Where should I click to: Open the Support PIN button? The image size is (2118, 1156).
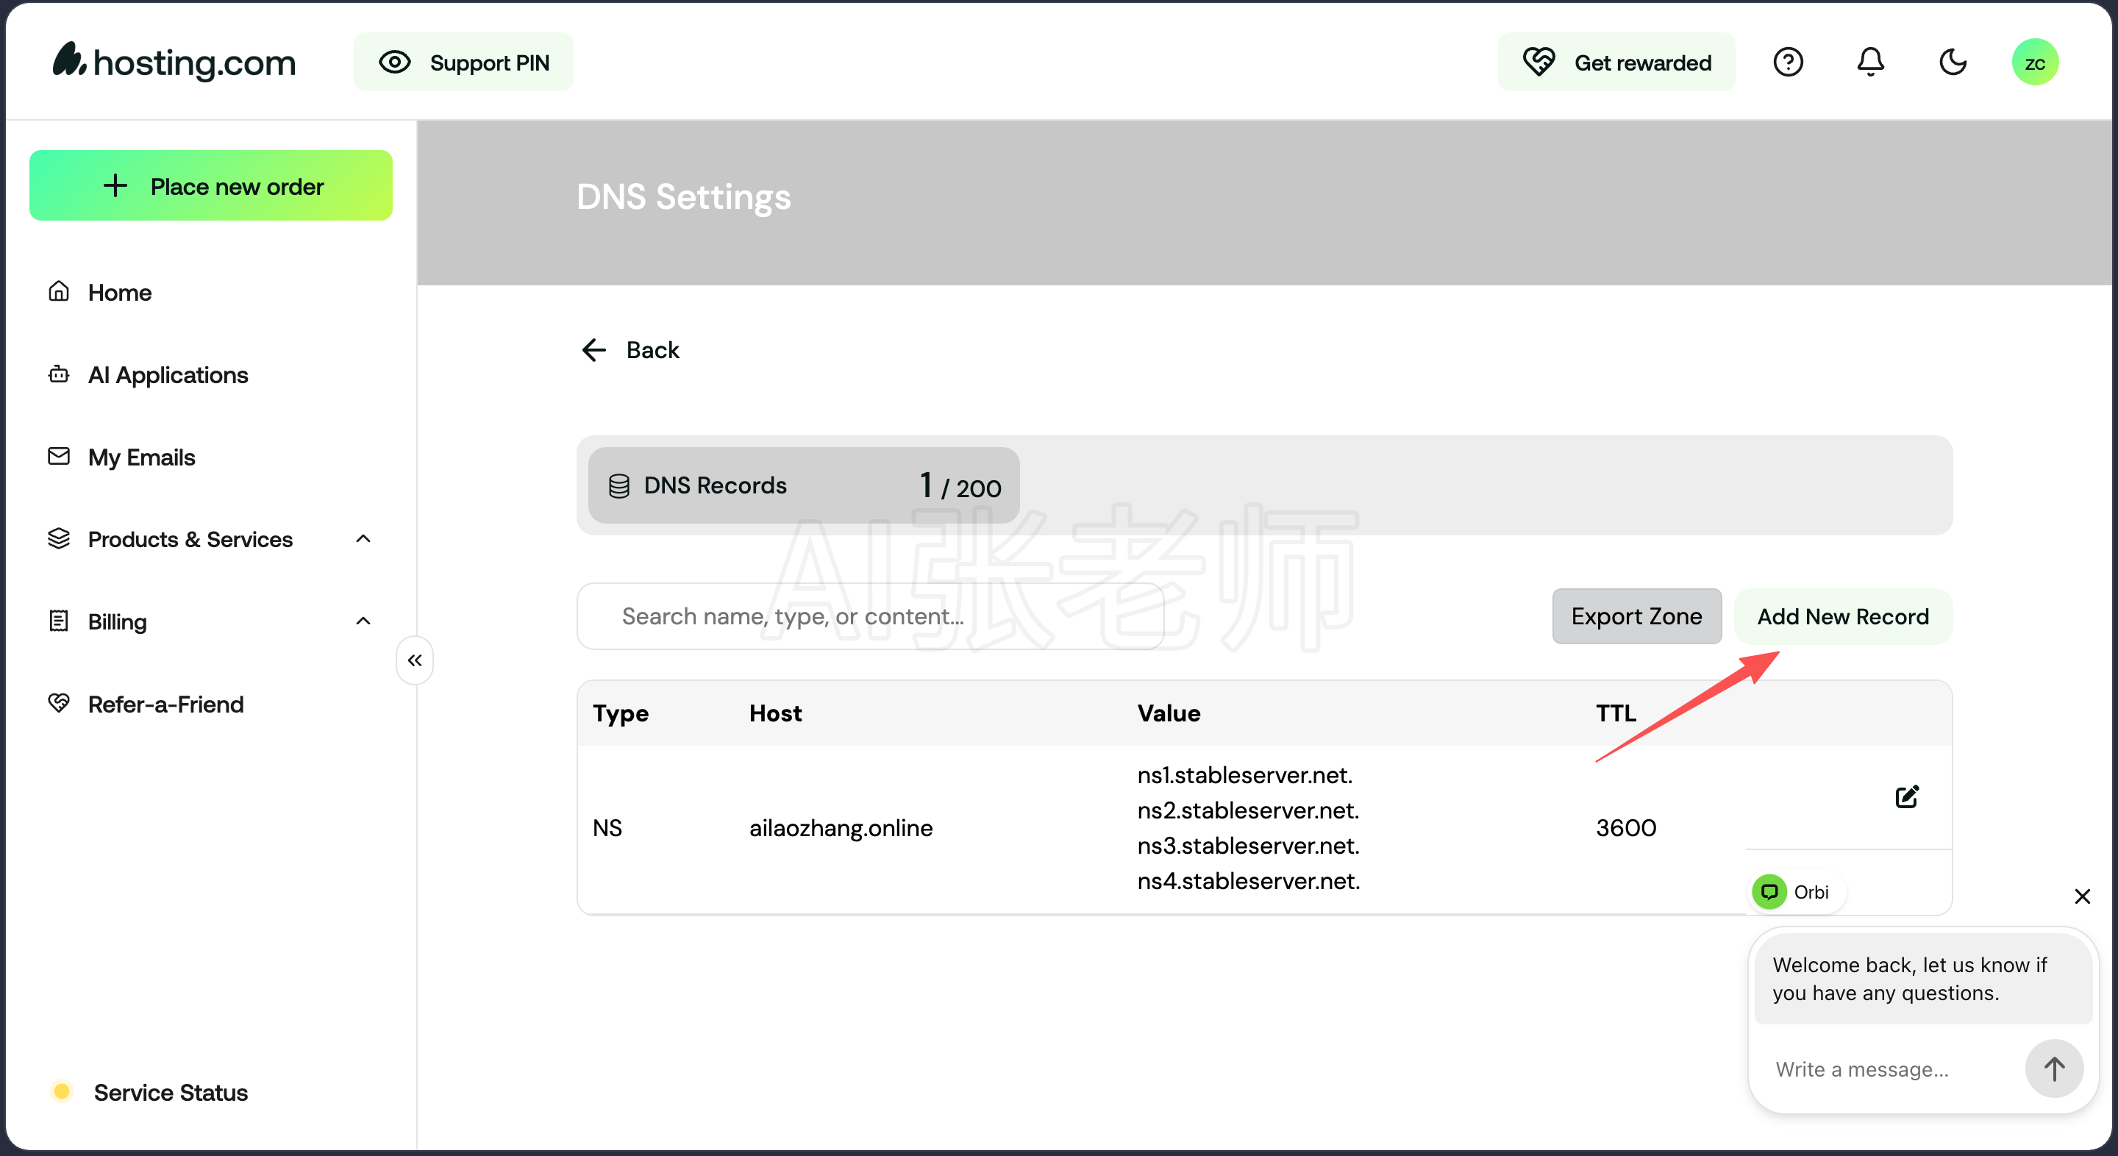464,63
